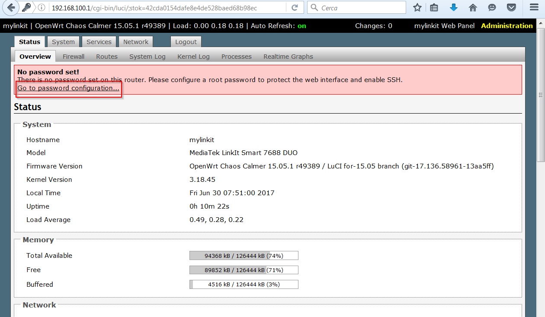Open the Firefox hamburger menu
This screenshot has height=317, width=545.
534,8
